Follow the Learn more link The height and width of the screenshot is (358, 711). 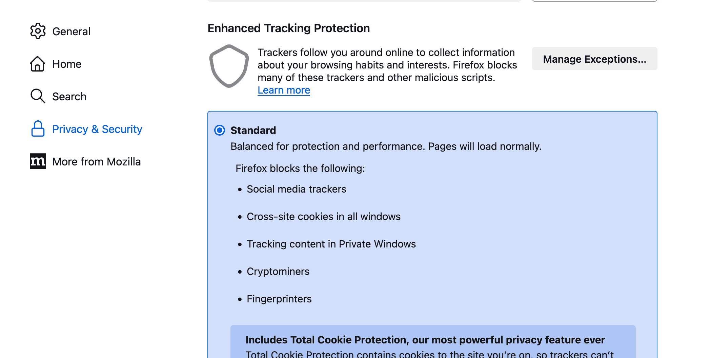coord(284,90)
